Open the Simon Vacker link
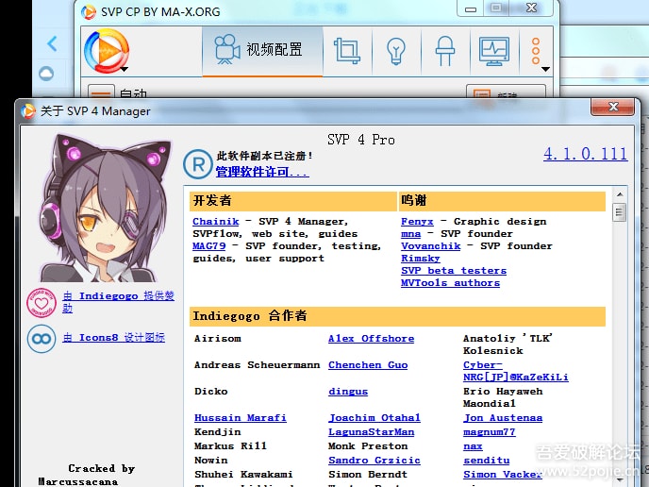Screen dimensions: 649x487 click(503, 475)
